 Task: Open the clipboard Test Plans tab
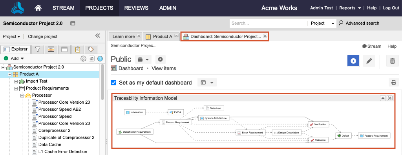point(78,49)
